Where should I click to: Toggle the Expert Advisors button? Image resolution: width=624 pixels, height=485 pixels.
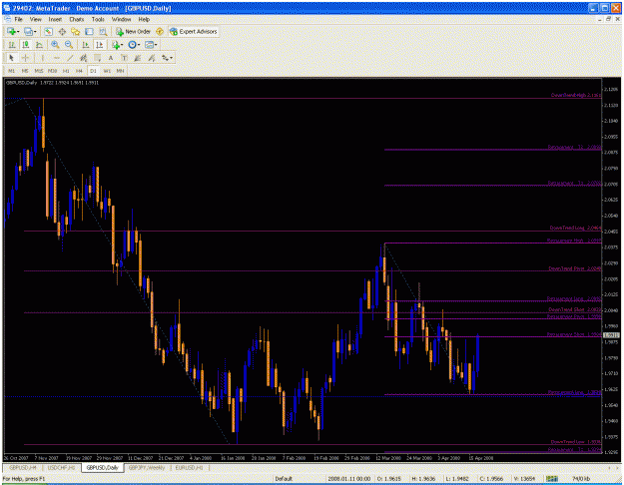193,31
